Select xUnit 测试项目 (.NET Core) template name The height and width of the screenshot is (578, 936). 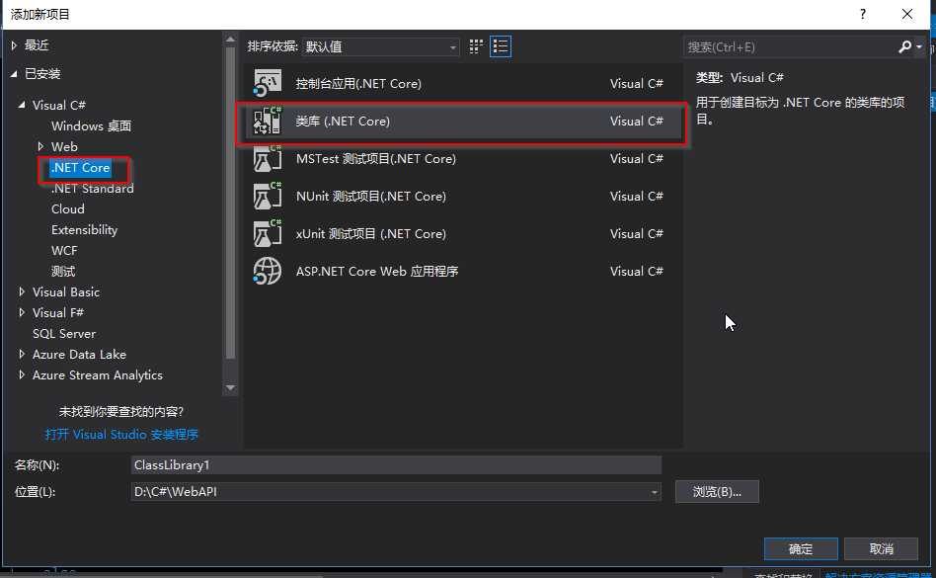tap(371, 234)
